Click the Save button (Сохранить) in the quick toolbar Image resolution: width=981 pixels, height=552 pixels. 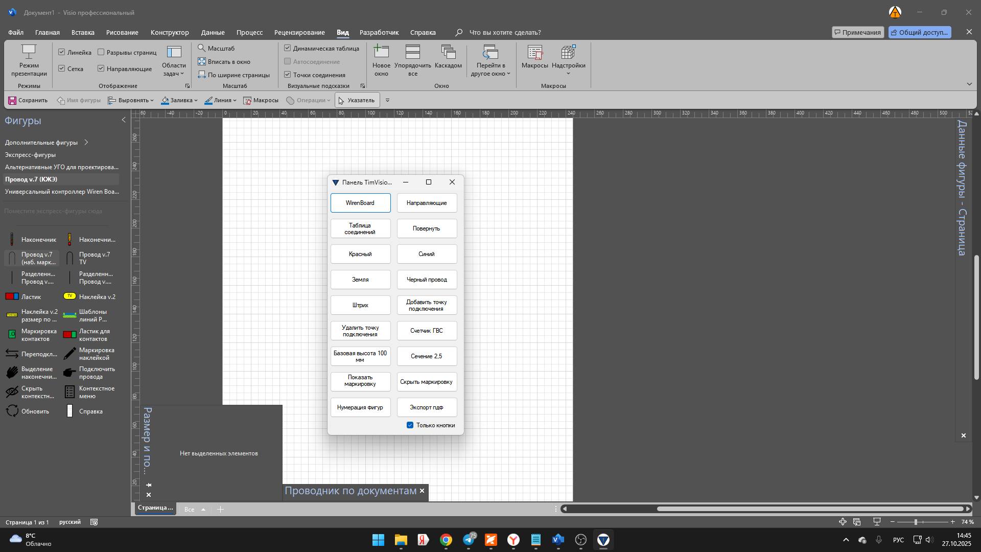28,100
